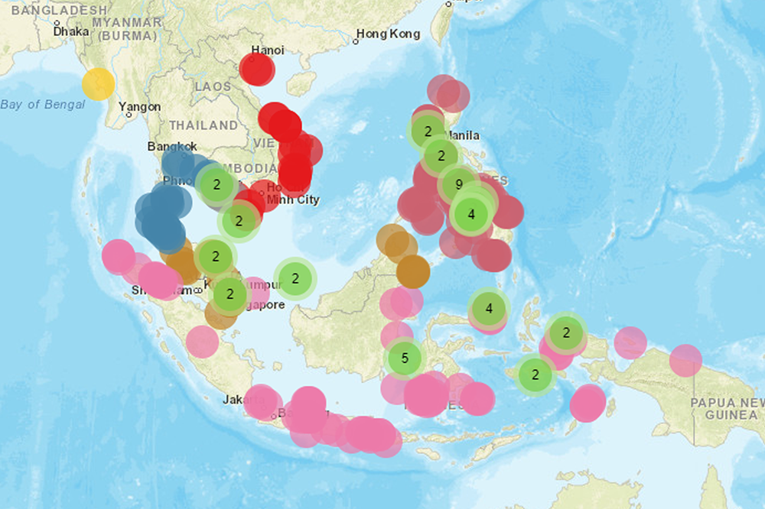
Task: Click the green 4 cluster south of Philippines
Action: click(x=489, y=310)
